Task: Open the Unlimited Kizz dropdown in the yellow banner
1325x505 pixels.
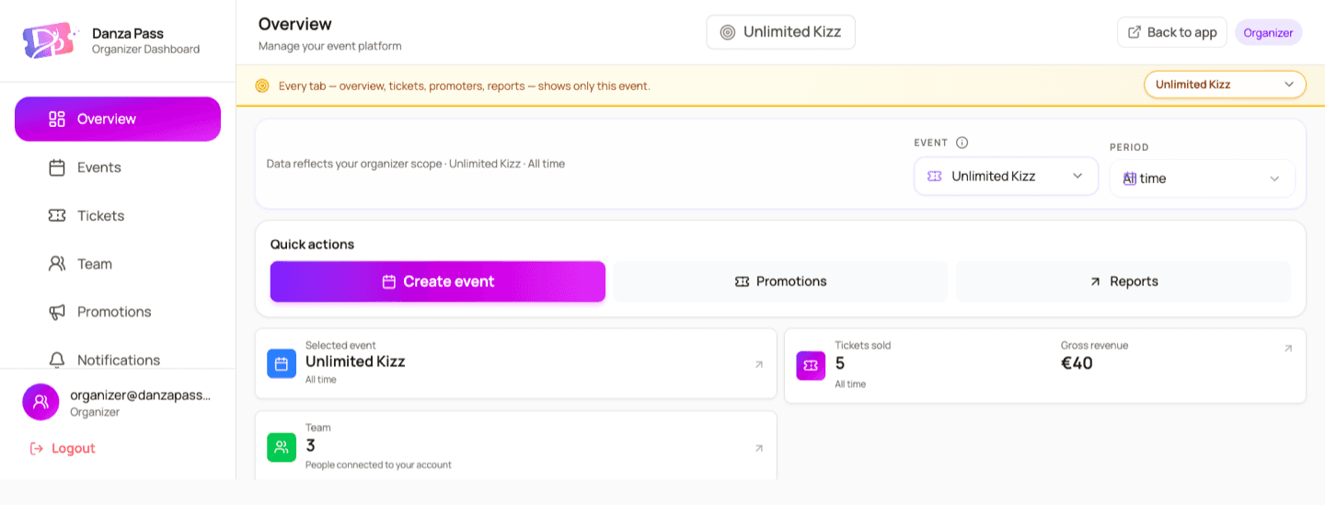Action: [1225, 85]
